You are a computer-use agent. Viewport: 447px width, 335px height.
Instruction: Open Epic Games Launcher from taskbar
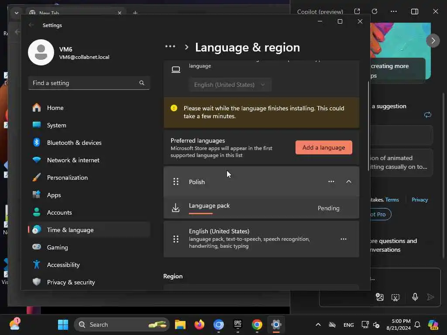tap(238, 325)
